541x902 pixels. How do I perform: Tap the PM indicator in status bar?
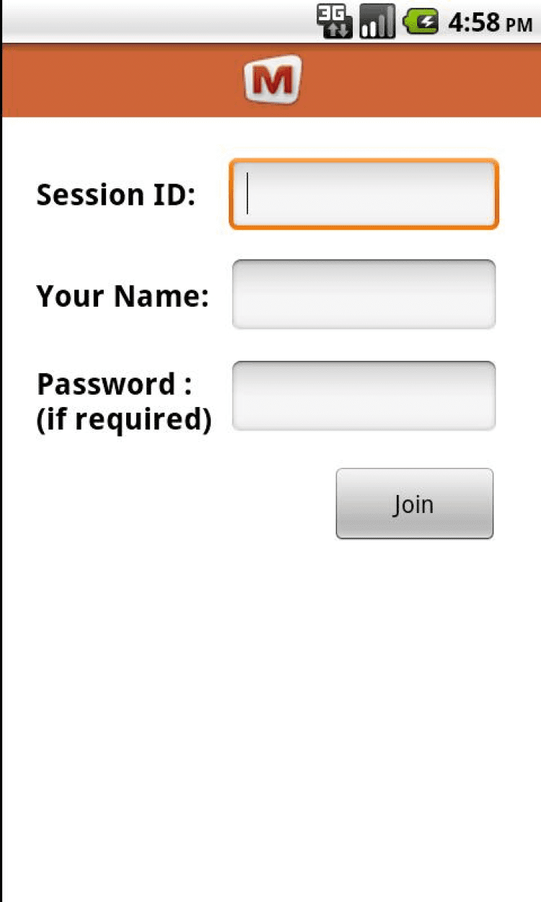(519, 25)
